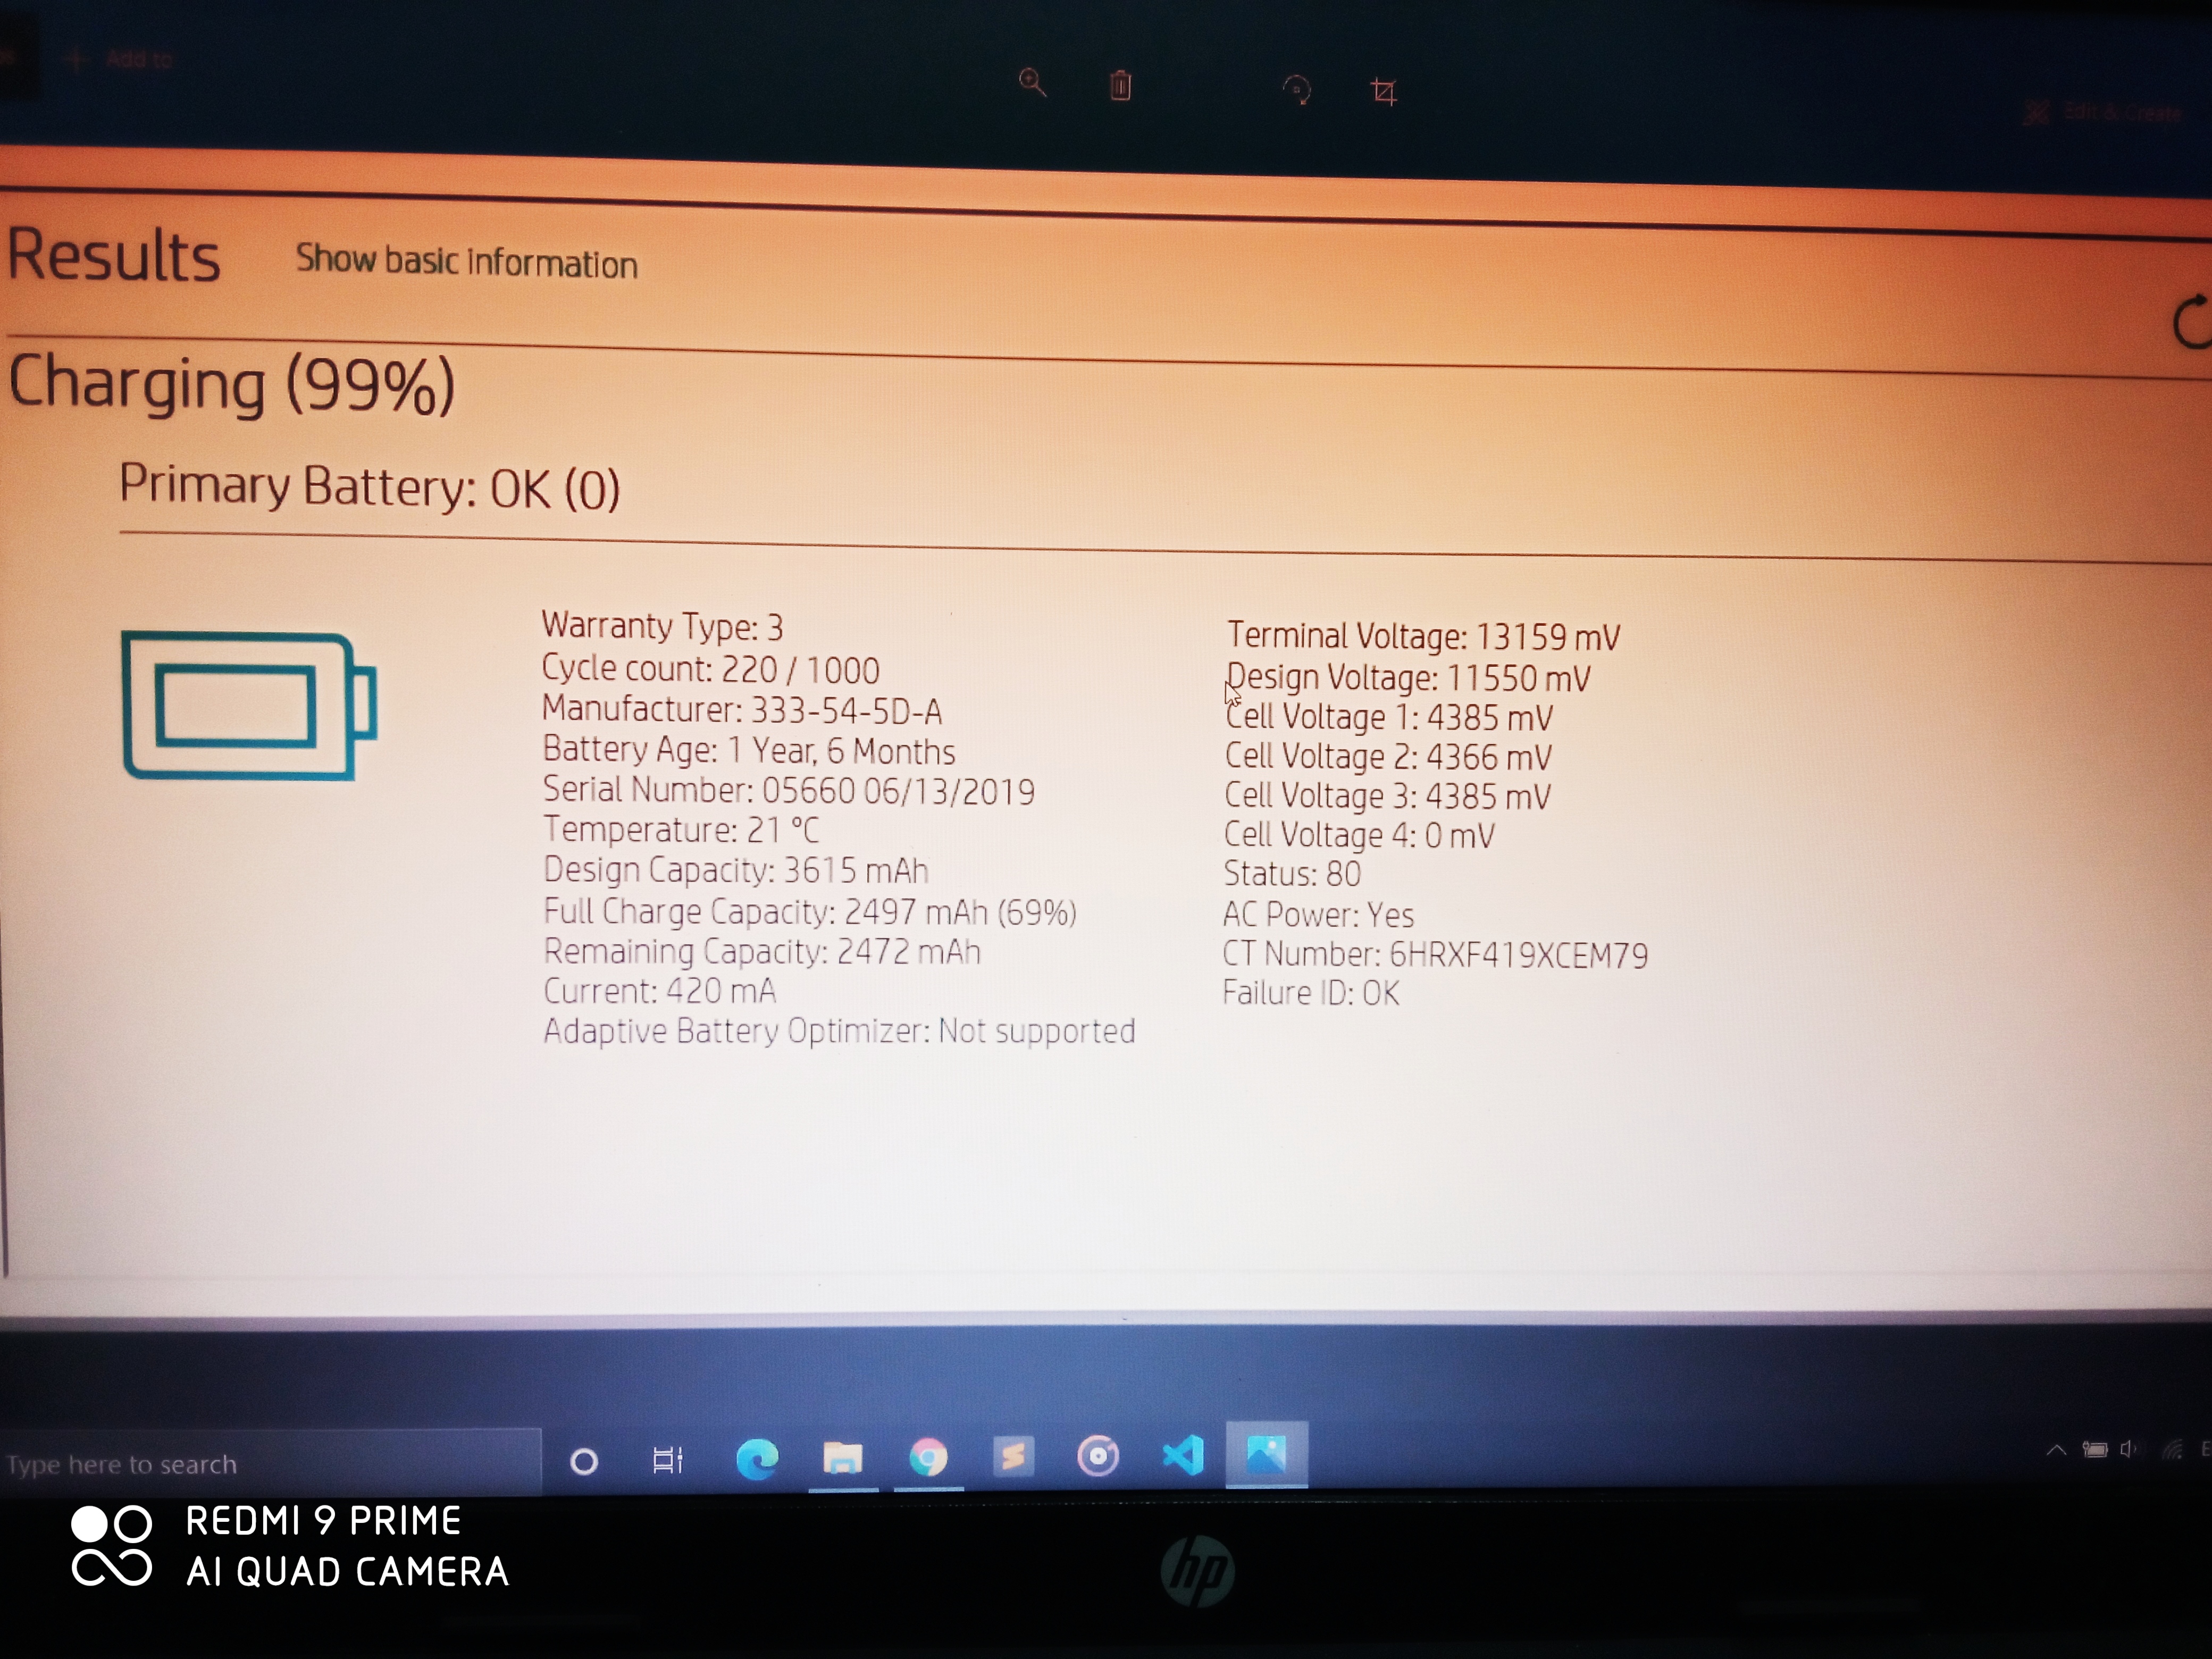Click the zoom magnifier icon in Photos toolbar
Screen dimensions: 2212x1659
pos(1032,83)
